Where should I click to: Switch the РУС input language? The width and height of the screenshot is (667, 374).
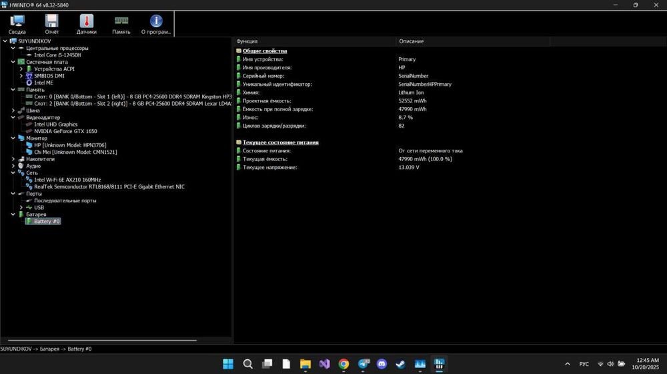point(584,364)
